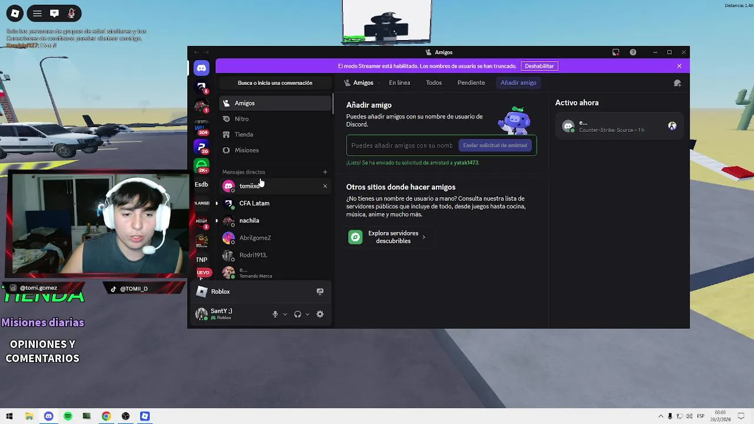Image resolution: width=754 pixels, height=424 pixels.
Task: Select Amigos in the sidebar
Action: pyautogui.click(x=275, y=103)
